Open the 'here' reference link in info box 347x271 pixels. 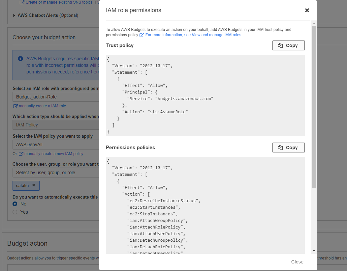pos(95,72)
